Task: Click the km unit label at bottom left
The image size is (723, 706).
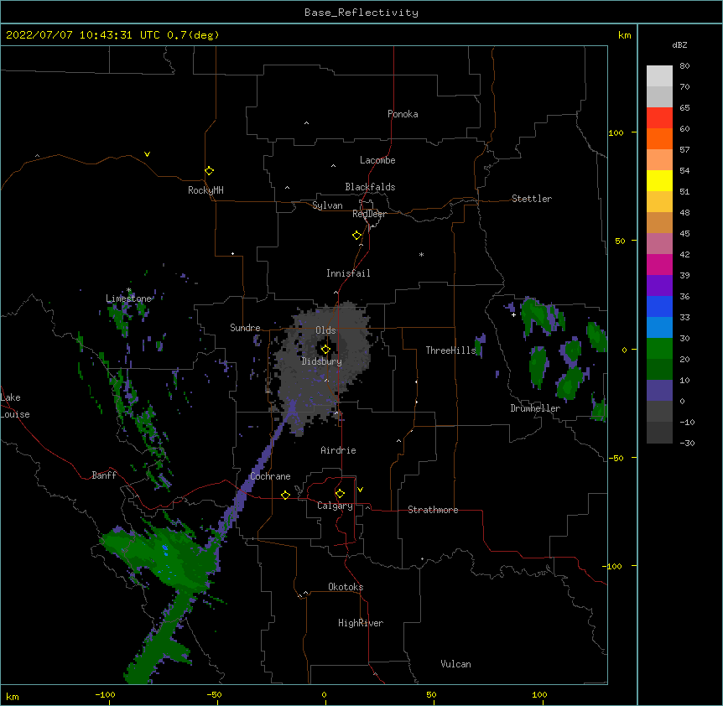Action: coord(13,696)
